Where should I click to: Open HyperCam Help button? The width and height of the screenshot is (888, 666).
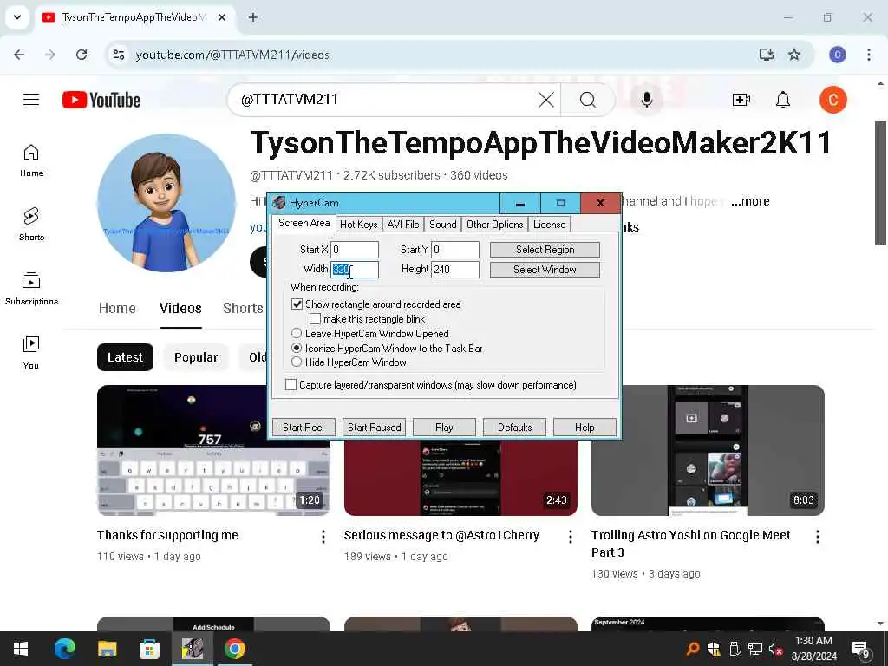pos(584,427)
